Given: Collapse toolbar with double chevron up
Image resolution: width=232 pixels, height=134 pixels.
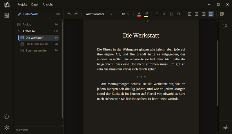Looking at the screenshot, I should [x=148, y=21].
